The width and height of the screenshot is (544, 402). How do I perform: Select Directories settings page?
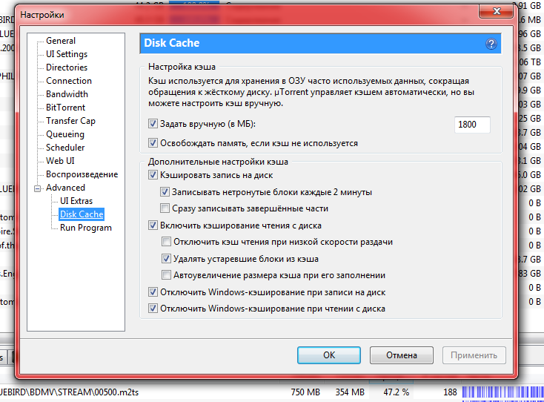point(67,67)
